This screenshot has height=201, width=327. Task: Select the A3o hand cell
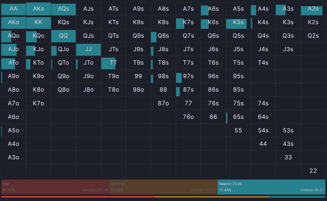pyautogui.click(x=13, y=157)
